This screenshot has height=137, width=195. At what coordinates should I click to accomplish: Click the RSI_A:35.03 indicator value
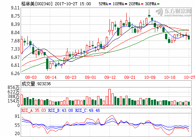click(x=34, y=110)
